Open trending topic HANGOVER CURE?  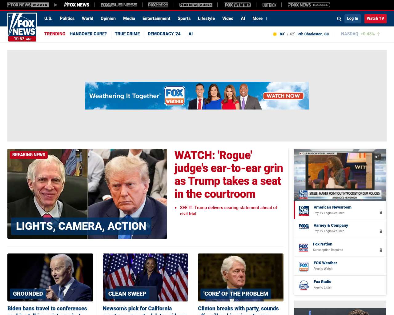(88, 34)
